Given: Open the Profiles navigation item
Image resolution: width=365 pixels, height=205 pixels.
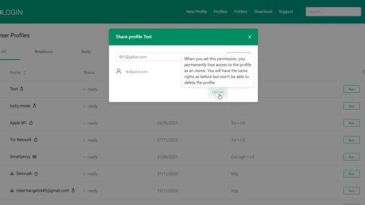Looking at the screenshot, I should pos(220,11).
